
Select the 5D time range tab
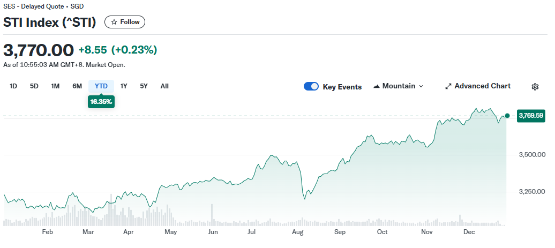pos(34,86)
